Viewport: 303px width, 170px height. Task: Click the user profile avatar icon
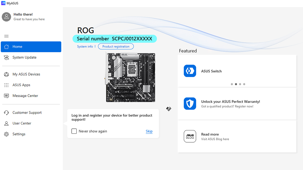(x=7, y=17)
